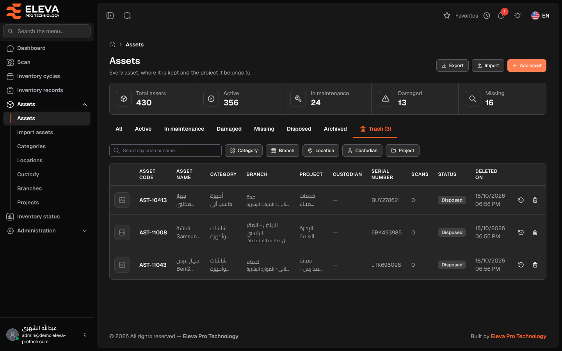Viewport: 562px width, 351px height.
Task: Permanently delete asset AST-11043
Action: click(535, 265)
